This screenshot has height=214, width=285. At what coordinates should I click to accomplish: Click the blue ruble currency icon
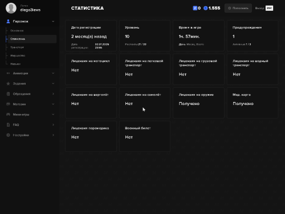point(195,8)
